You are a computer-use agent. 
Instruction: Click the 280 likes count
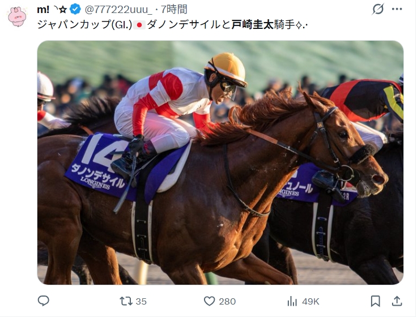click(227, 302)
